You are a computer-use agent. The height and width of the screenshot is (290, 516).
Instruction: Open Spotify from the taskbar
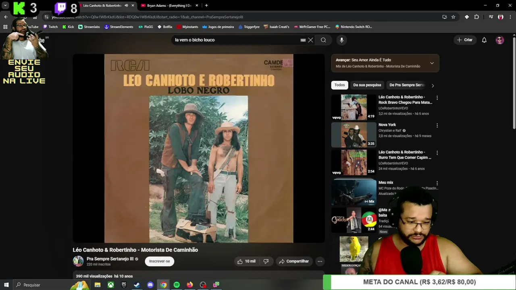tap(177, 285)
